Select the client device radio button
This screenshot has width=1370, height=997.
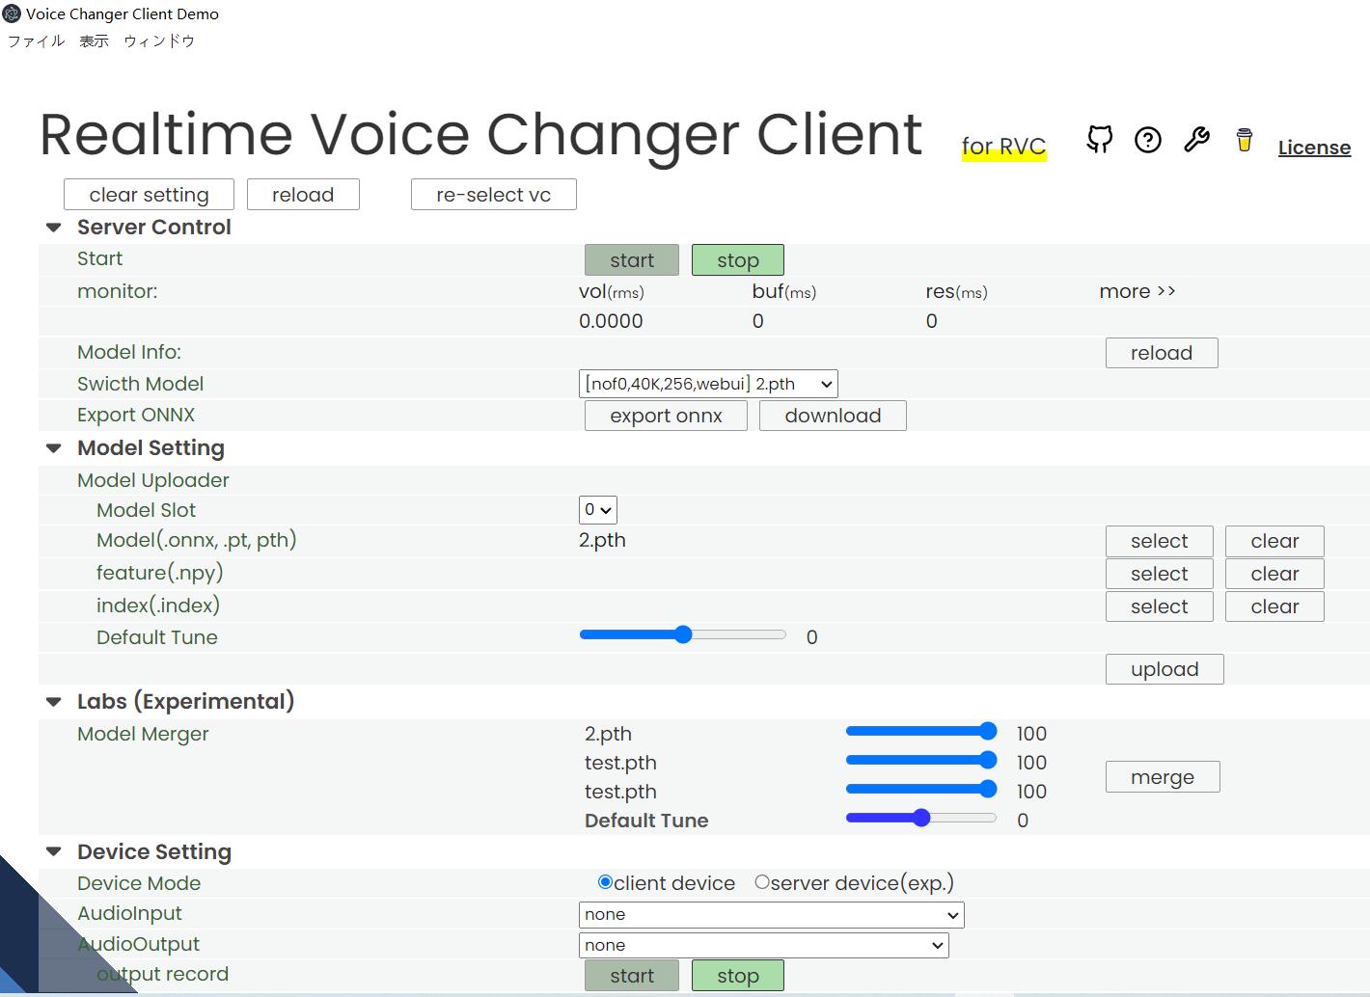(605, 882)
